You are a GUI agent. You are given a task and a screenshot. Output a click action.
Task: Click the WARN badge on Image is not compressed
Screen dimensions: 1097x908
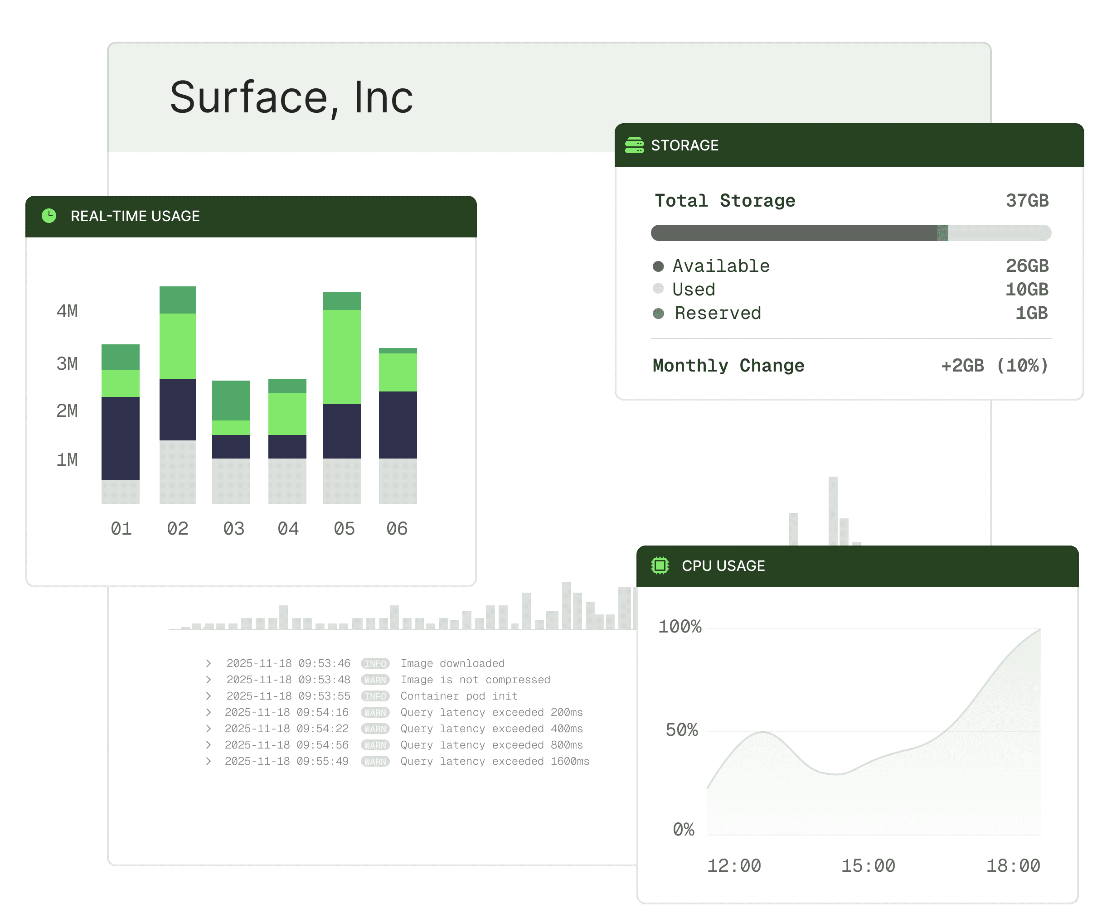point(375,680)
